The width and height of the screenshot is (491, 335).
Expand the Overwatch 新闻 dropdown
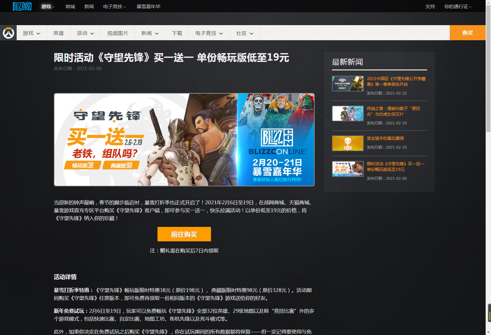pyautogui.click(x=150, y=33)
